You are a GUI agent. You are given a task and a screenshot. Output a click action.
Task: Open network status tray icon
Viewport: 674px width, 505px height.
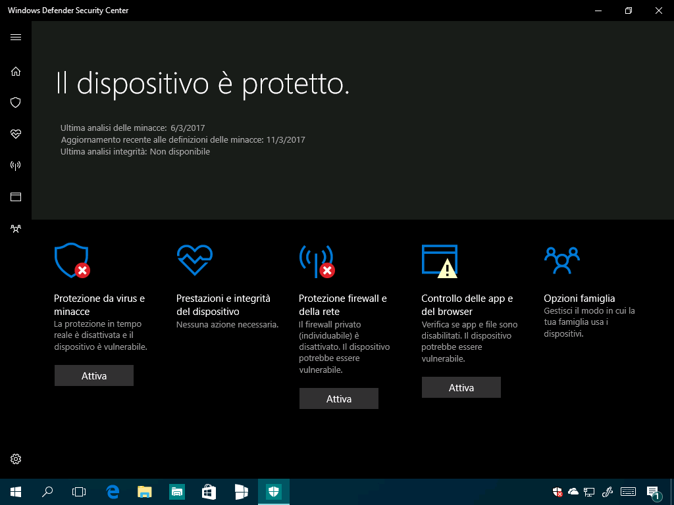589,492
